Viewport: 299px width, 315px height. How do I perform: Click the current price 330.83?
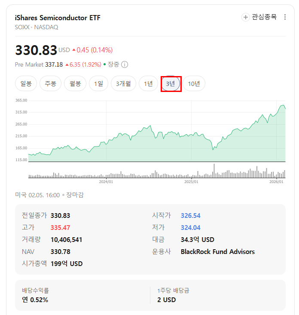[x=36, y=50]
